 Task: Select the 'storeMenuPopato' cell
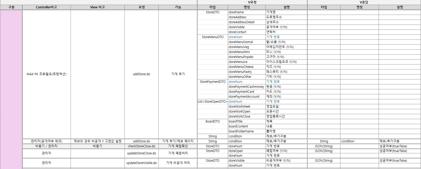(247, 57)
